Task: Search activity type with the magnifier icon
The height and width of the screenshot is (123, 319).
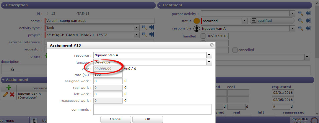Action: 144,27
